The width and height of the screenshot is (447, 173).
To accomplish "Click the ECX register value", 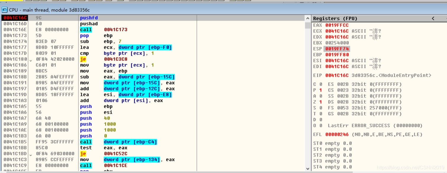I will [337, 31].
